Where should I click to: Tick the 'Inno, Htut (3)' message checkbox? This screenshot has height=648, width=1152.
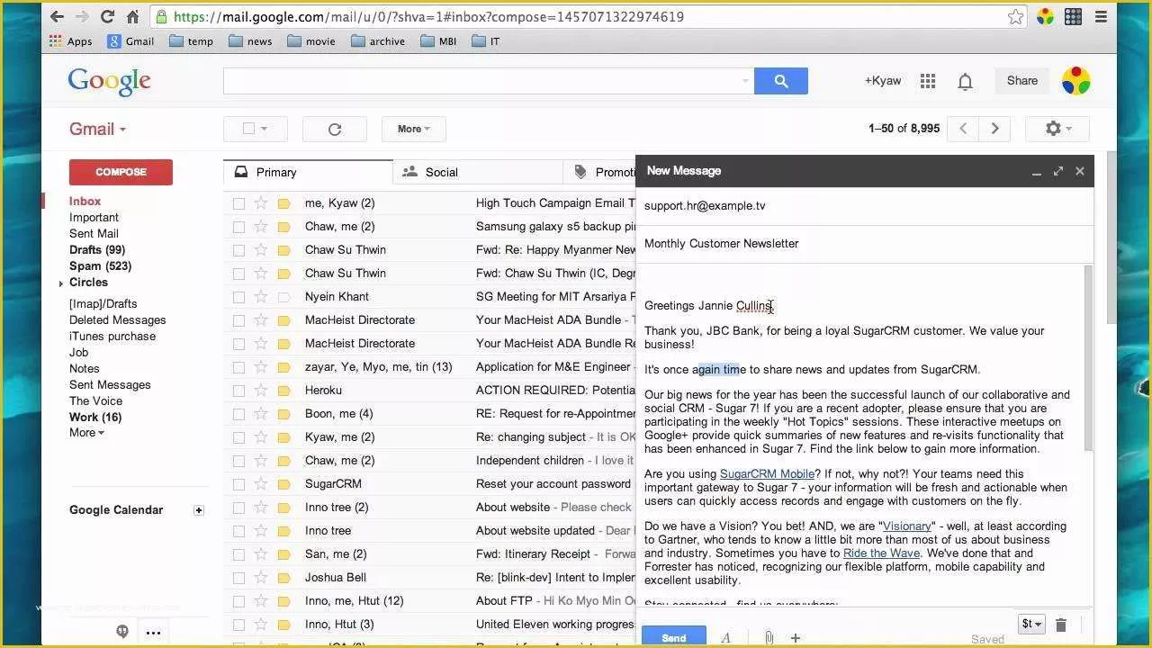[238, 625]
